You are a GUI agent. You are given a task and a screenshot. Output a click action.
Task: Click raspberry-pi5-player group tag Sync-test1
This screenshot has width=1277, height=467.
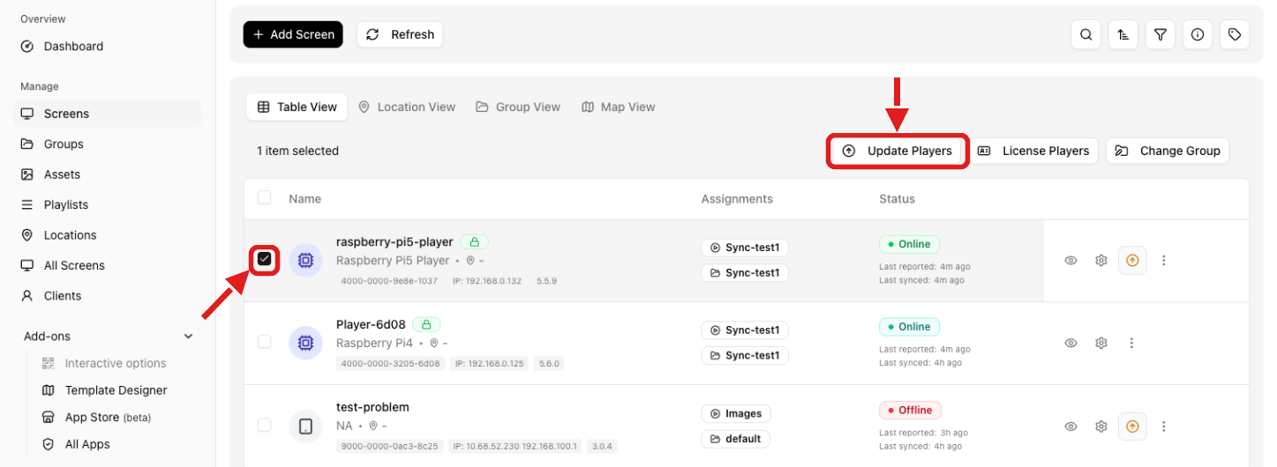pos(745,272)
